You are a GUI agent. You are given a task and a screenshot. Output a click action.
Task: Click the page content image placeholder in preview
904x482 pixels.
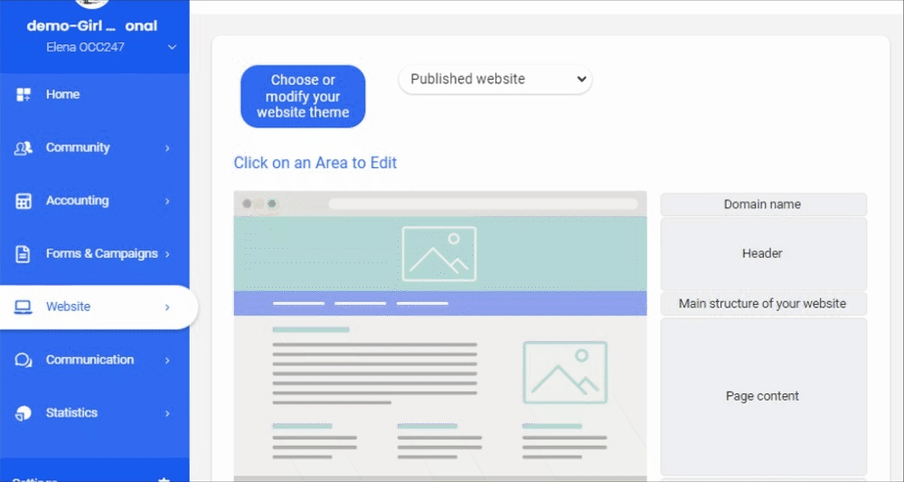[x=565, y=372]
